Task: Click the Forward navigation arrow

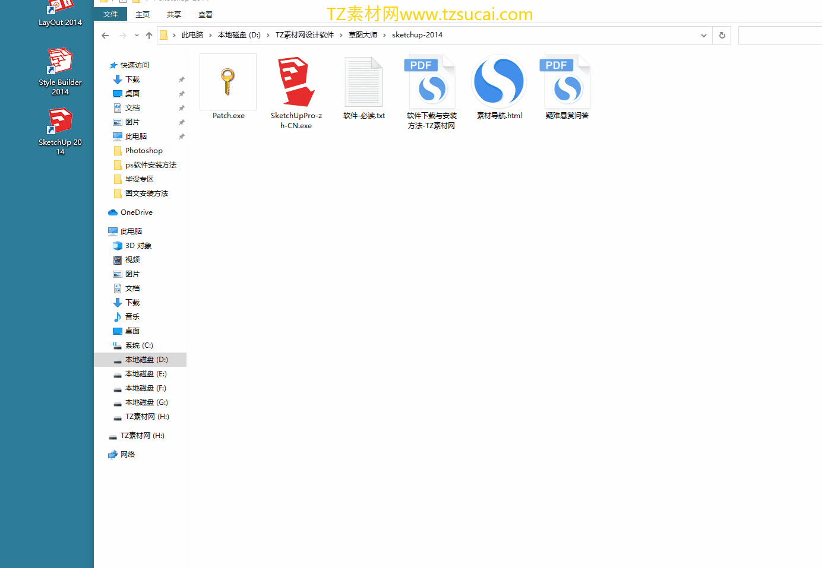Action: pos(123,36)
